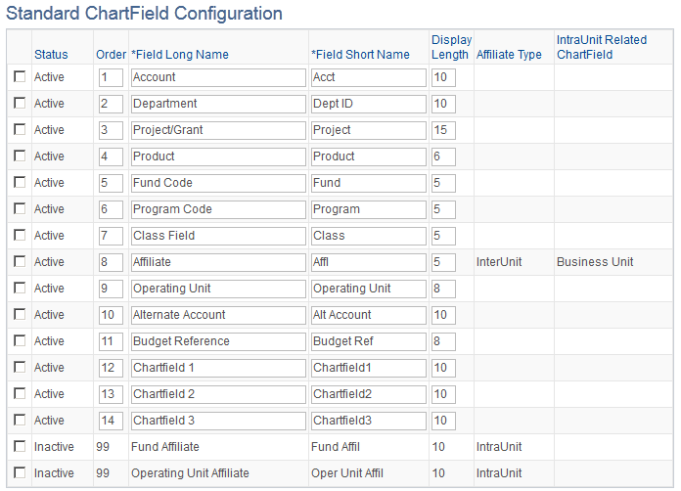Viewport: 681px width, 491px height.
Task: Sort by the Status column header
Action: click(51, 55)
